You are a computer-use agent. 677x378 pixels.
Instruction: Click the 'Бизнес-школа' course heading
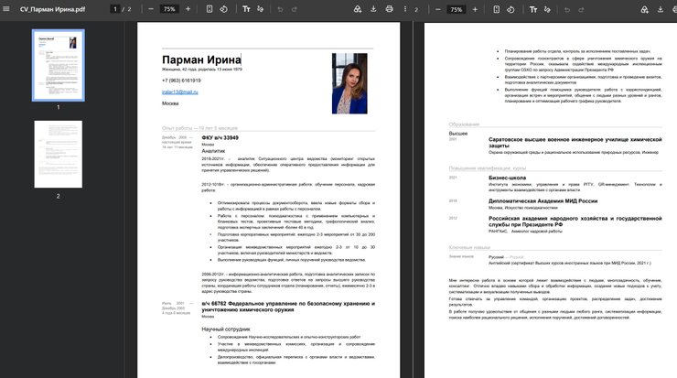tap(508, 178)
